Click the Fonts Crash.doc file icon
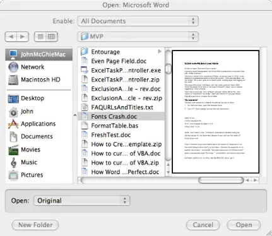 [x=85, y=117]
